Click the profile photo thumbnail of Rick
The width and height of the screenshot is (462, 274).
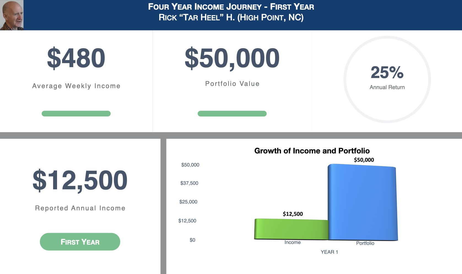[12, 15]
